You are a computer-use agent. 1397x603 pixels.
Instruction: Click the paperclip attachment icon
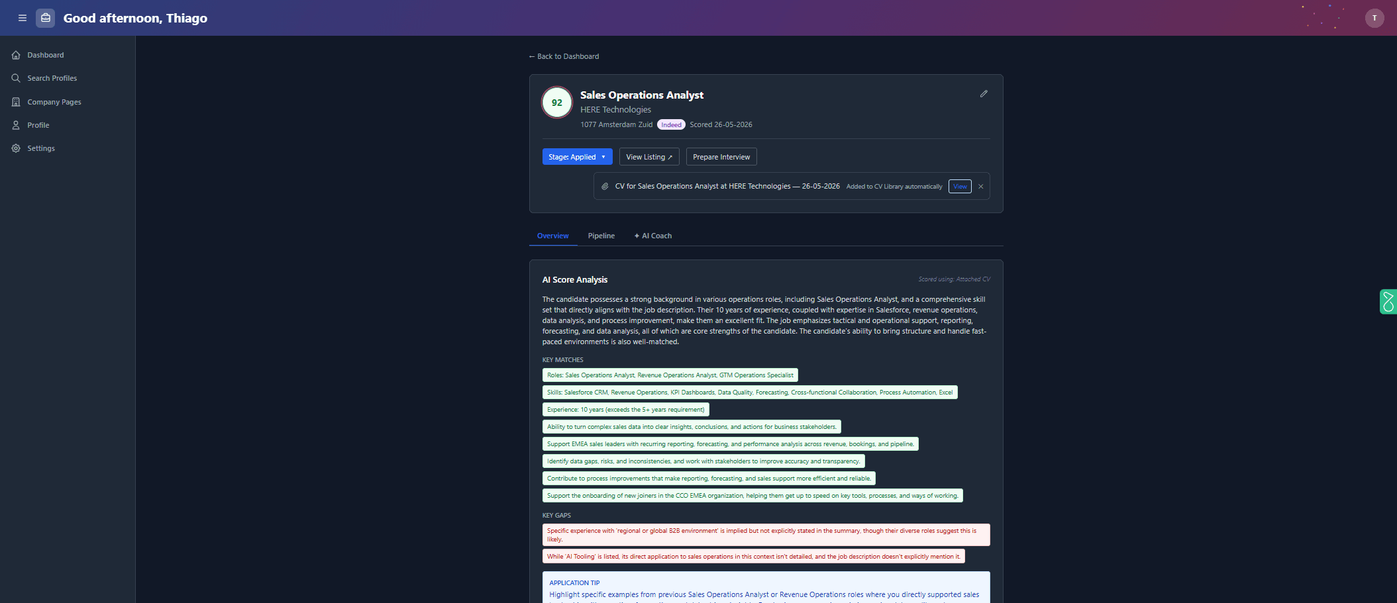605,187
